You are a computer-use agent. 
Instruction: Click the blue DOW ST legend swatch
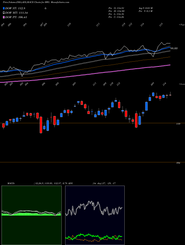4,8
